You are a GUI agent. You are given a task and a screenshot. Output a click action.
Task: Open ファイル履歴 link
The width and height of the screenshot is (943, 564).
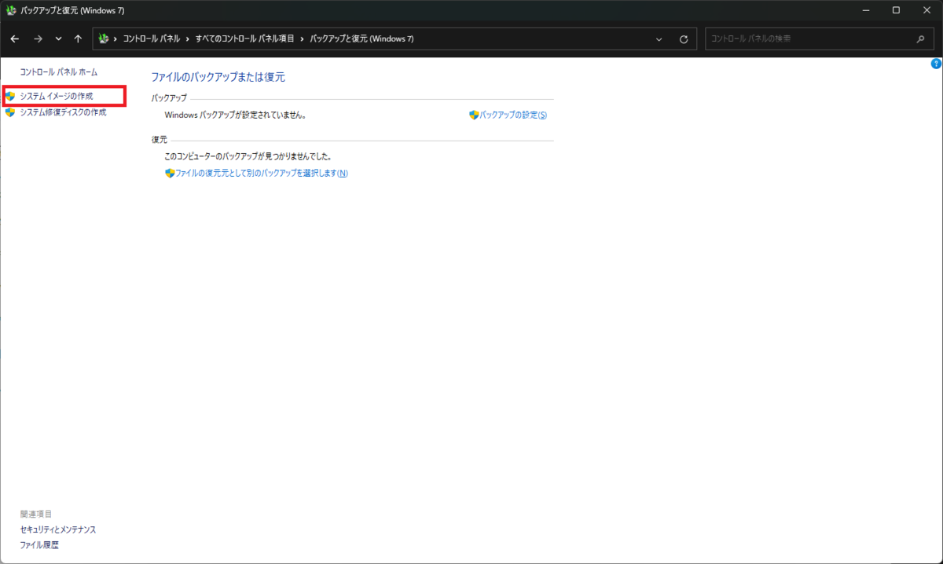click(x=39, y=544)
